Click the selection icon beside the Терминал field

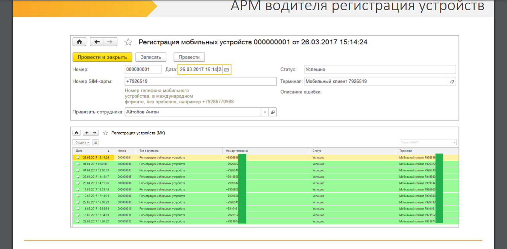453,81
